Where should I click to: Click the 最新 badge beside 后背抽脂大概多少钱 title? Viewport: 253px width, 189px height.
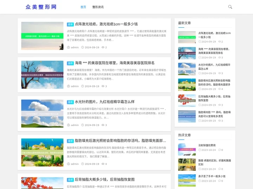coord(70,180)
